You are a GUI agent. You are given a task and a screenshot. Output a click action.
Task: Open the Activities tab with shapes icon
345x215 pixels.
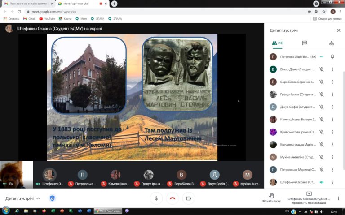tap(332, 43)
